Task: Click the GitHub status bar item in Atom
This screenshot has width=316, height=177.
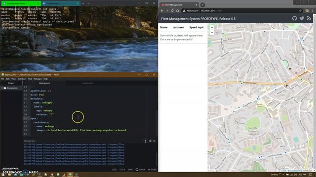Action: [x=140, y=170]
